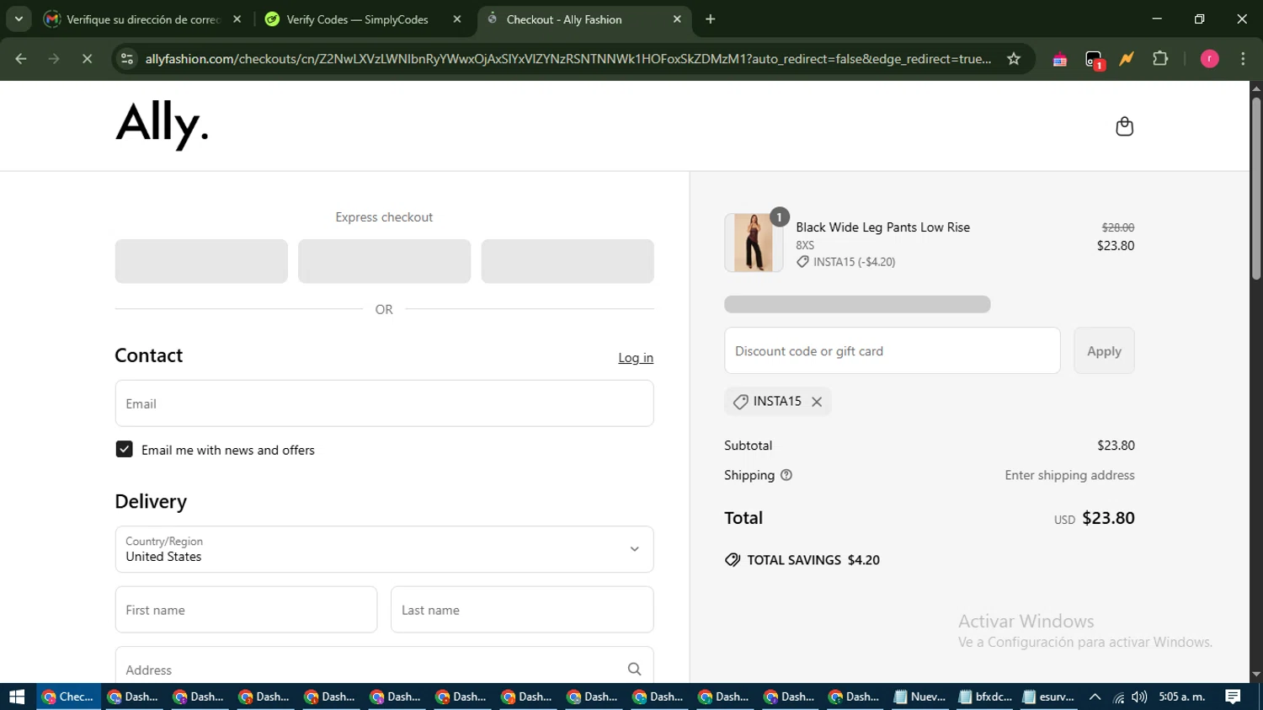This screenshot has width=1263, height=710.
Task: Click the extension icon with red badge
Action: [1094, 60]
